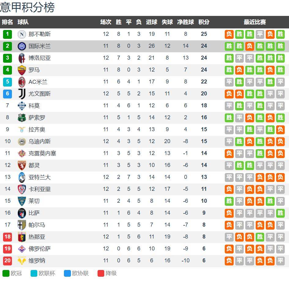Image resolution: width=289 pixels, height=281 pixels.
Task: Open the 尤文图斯 team page
Action: (40, 94)
